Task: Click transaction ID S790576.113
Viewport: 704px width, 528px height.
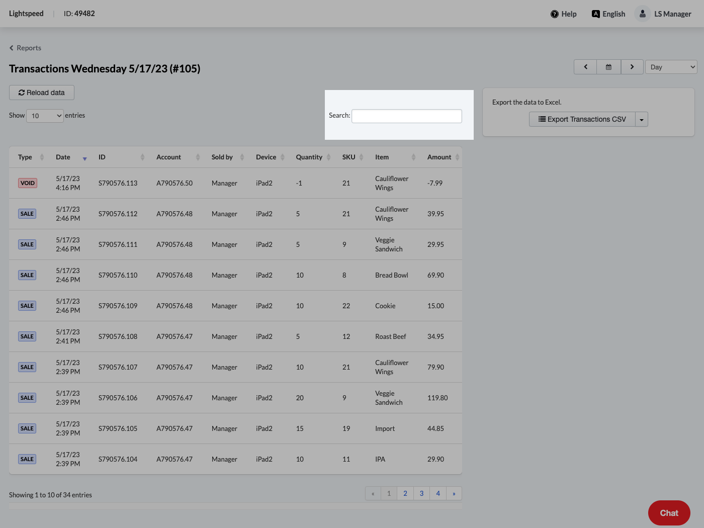Action: tap(118, 183)
